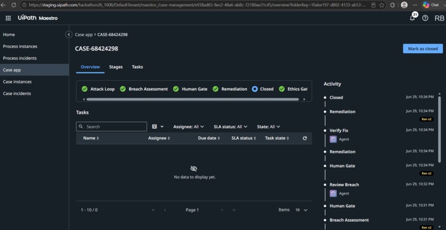
Task: Click the No data to display message
Action: (195, 177)
